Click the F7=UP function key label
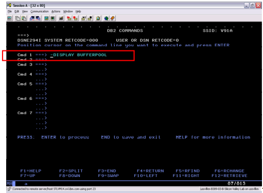The image size is (263, 193). pyautogui.click(x=28, y=176)
